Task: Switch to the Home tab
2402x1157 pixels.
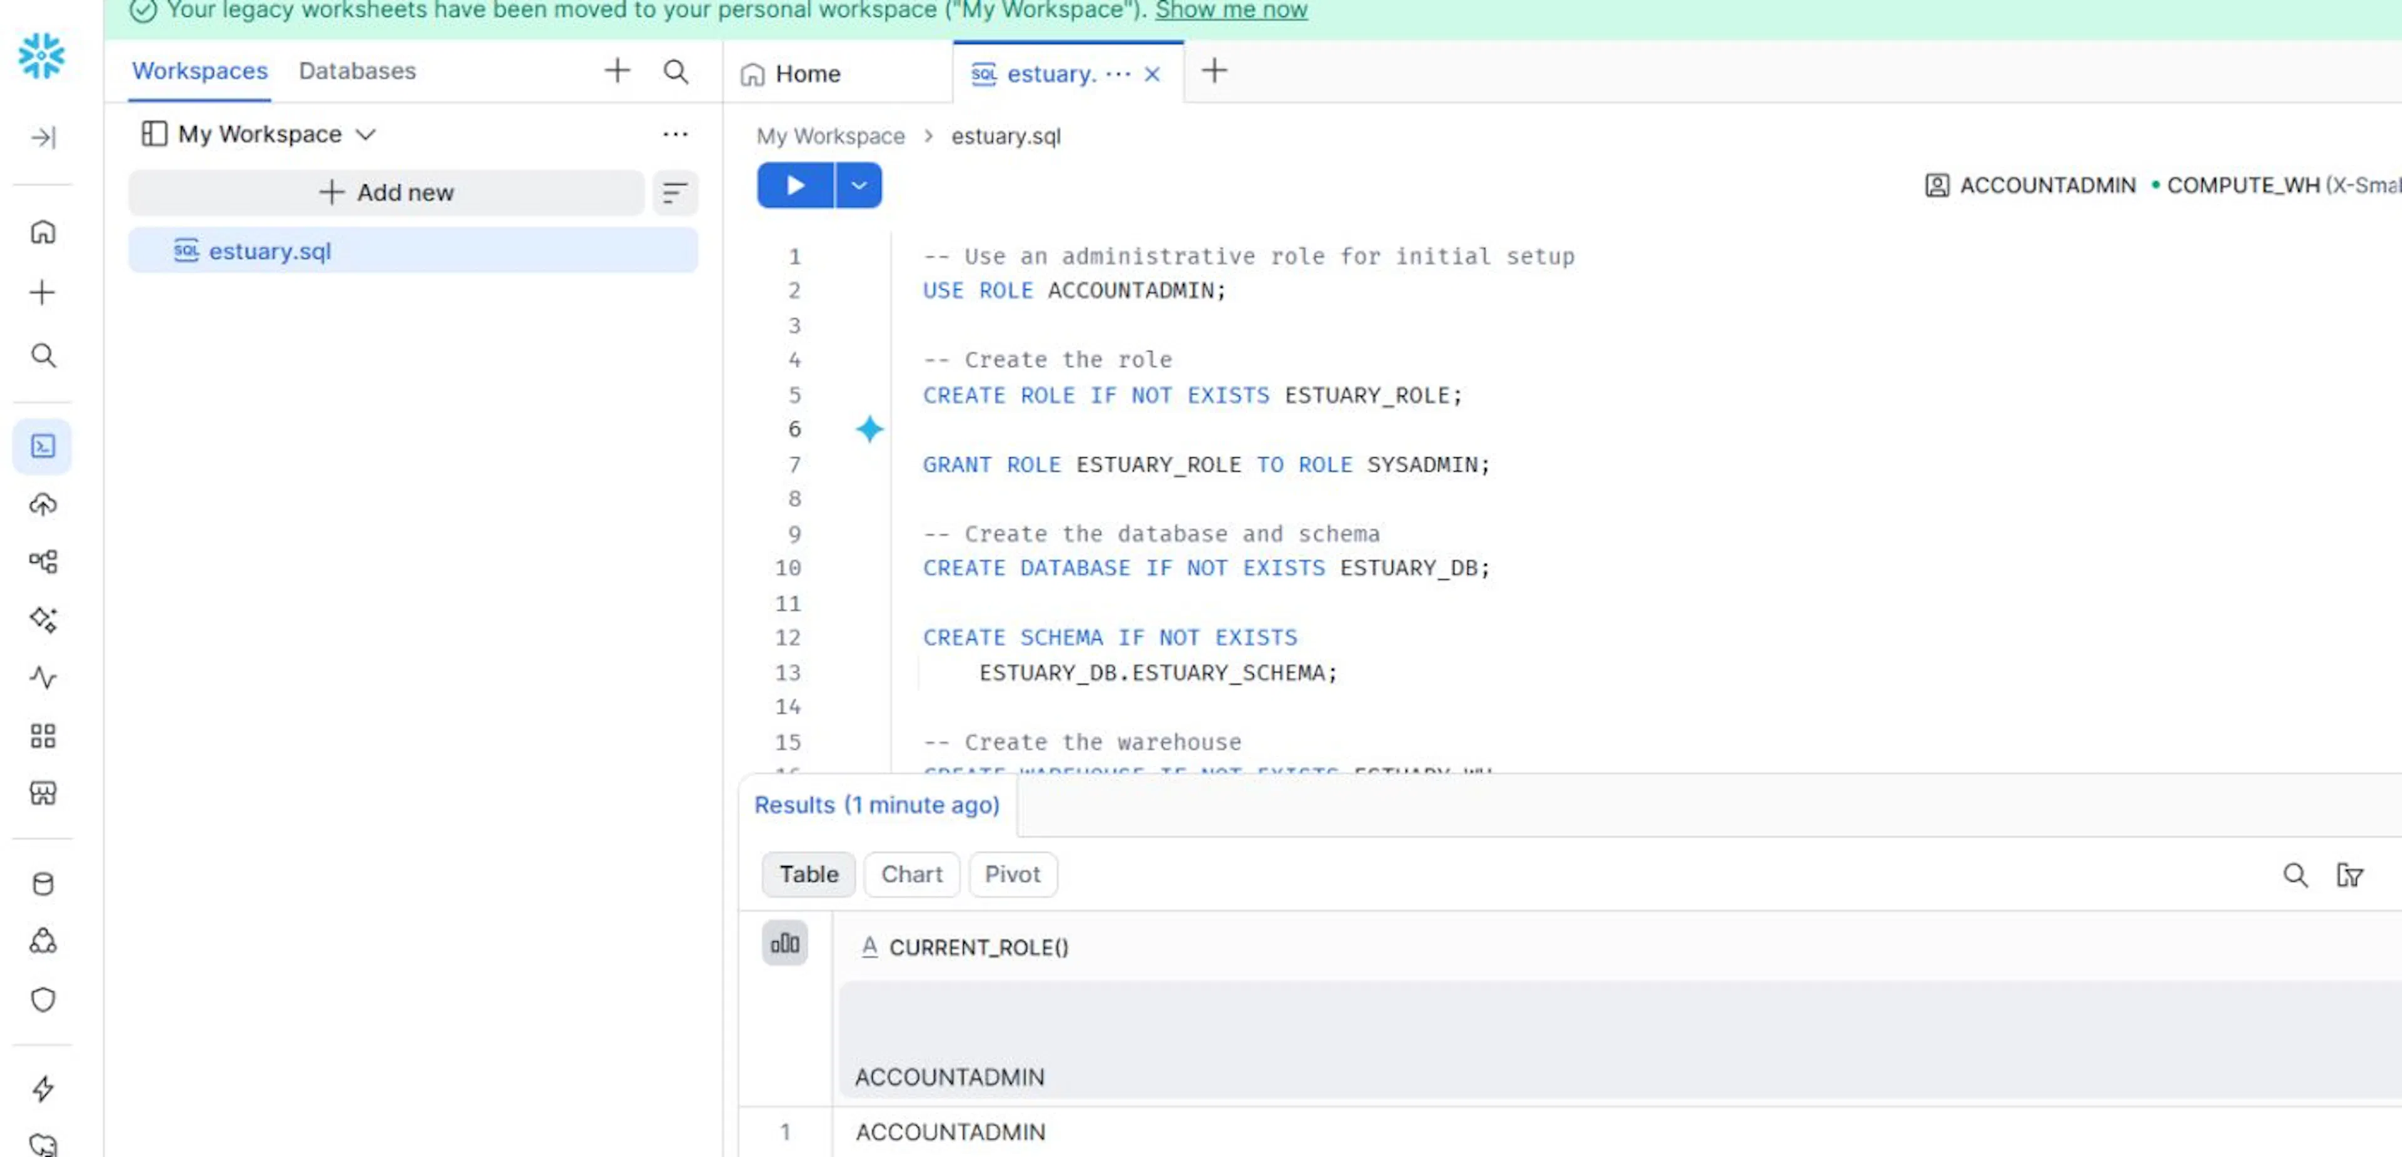Action: (x=791, y=74)
